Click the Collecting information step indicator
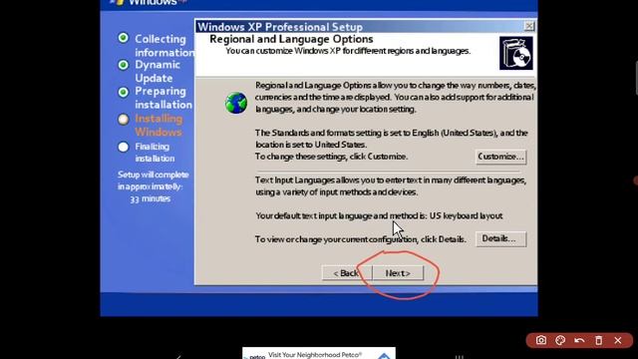 (124, 38)
